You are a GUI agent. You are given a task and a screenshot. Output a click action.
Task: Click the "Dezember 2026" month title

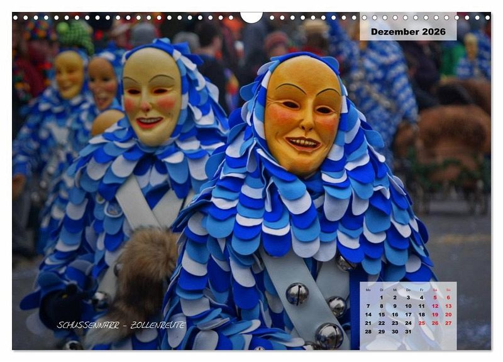click(408, 31)
